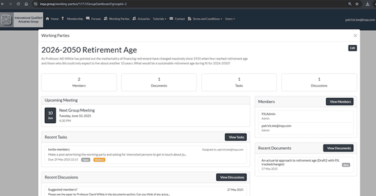Screen dimensions: 376x196
Task: Open the browser downloads icon
Action: coord(367,4)
